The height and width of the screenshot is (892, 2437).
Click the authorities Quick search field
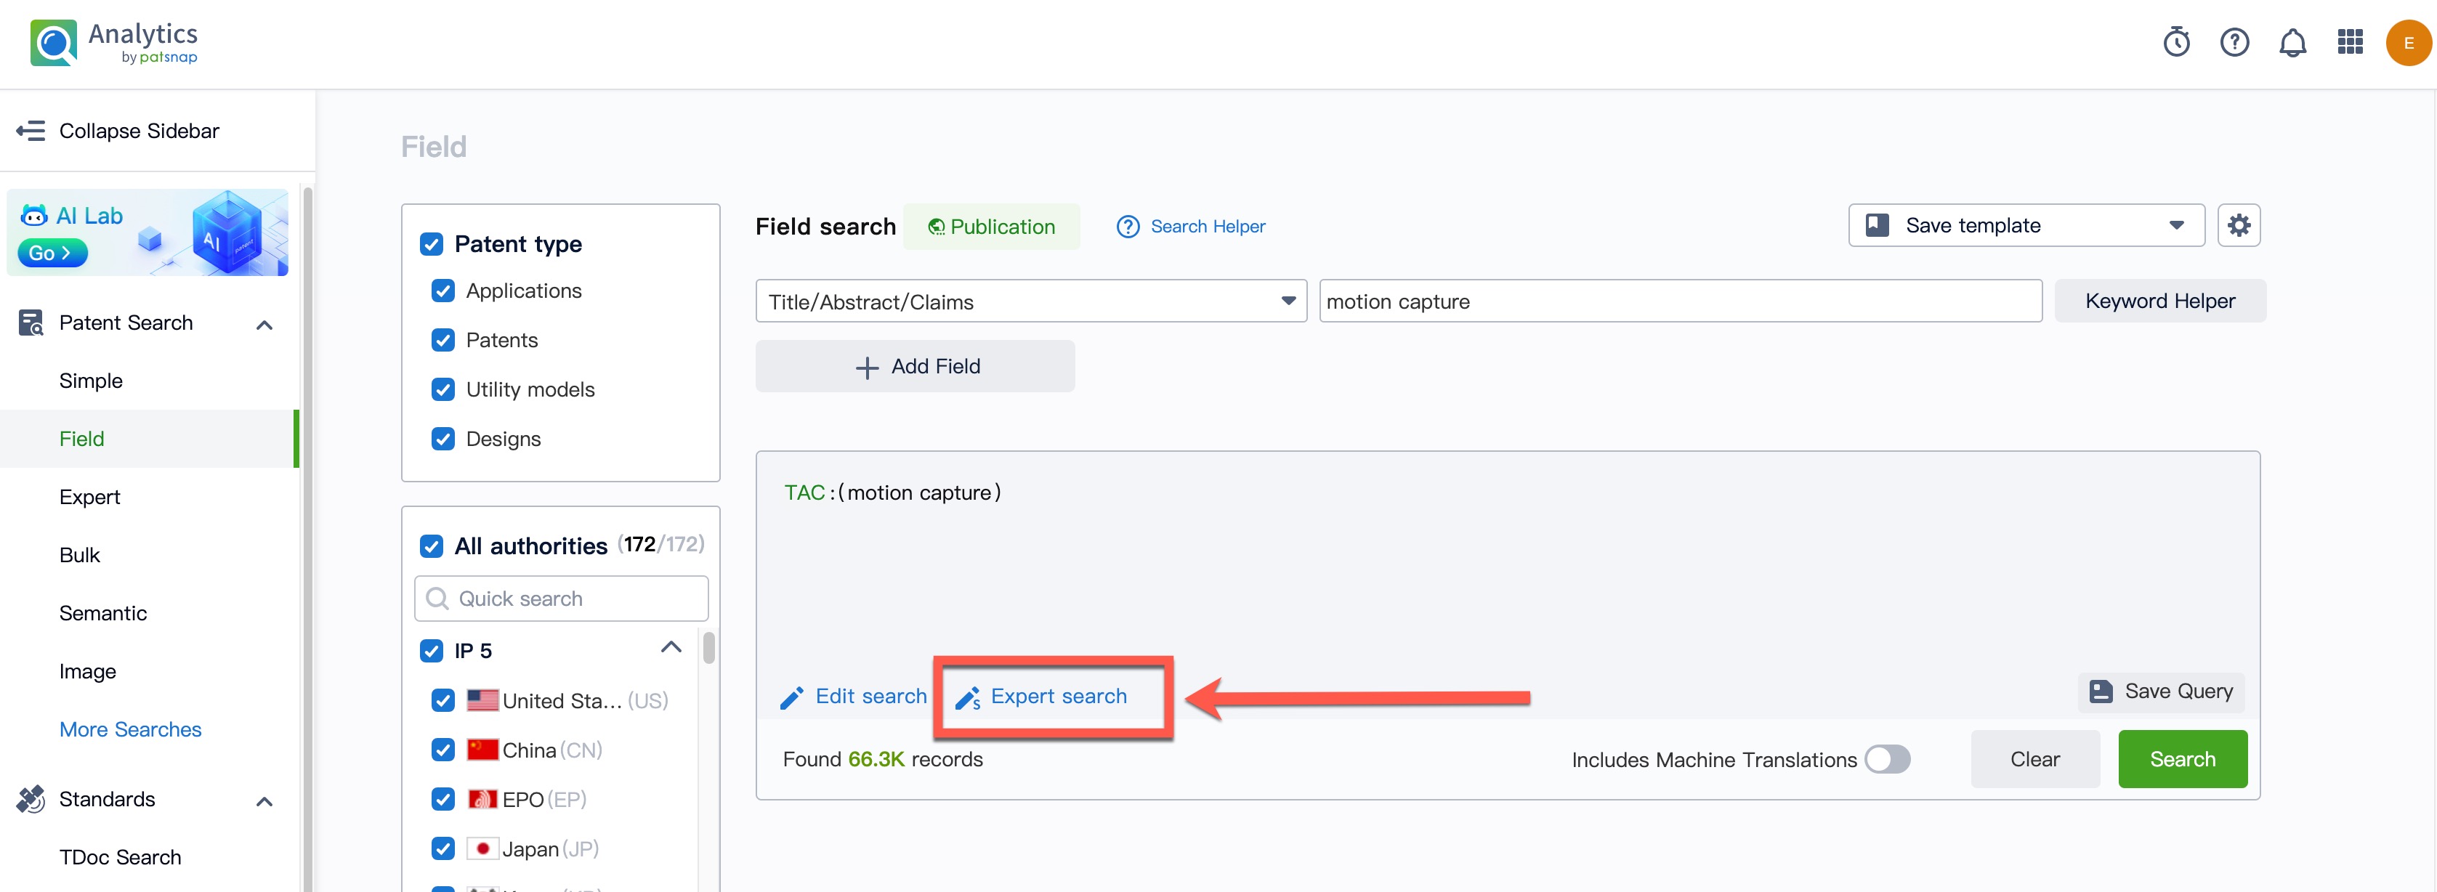[x=562, y=599]
